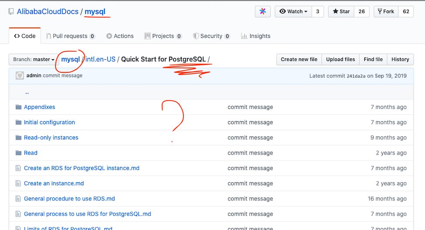
Task: Open latest commit 241da2a
Action: click(356, 76)
